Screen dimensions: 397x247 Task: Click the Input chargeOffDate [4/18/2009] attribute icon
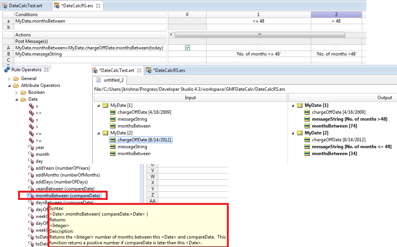tap(113, 112)
